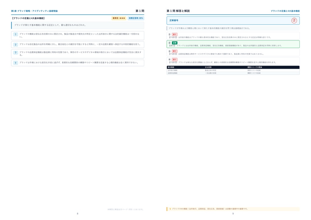Viewport: 311px width, 220px height.
Task: Click the explanation '【不適切】: 品質保証機能は無形サービス…'
Action: click(216, 54)
